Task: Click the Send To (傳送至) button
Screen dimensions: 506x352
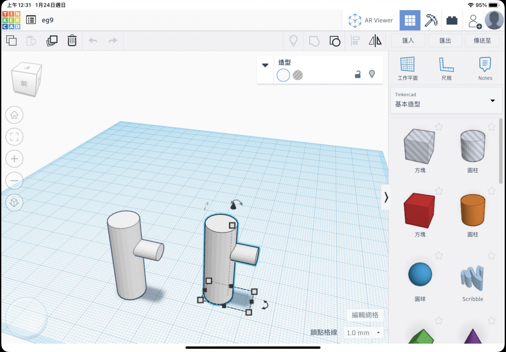Action: (482, 41)
